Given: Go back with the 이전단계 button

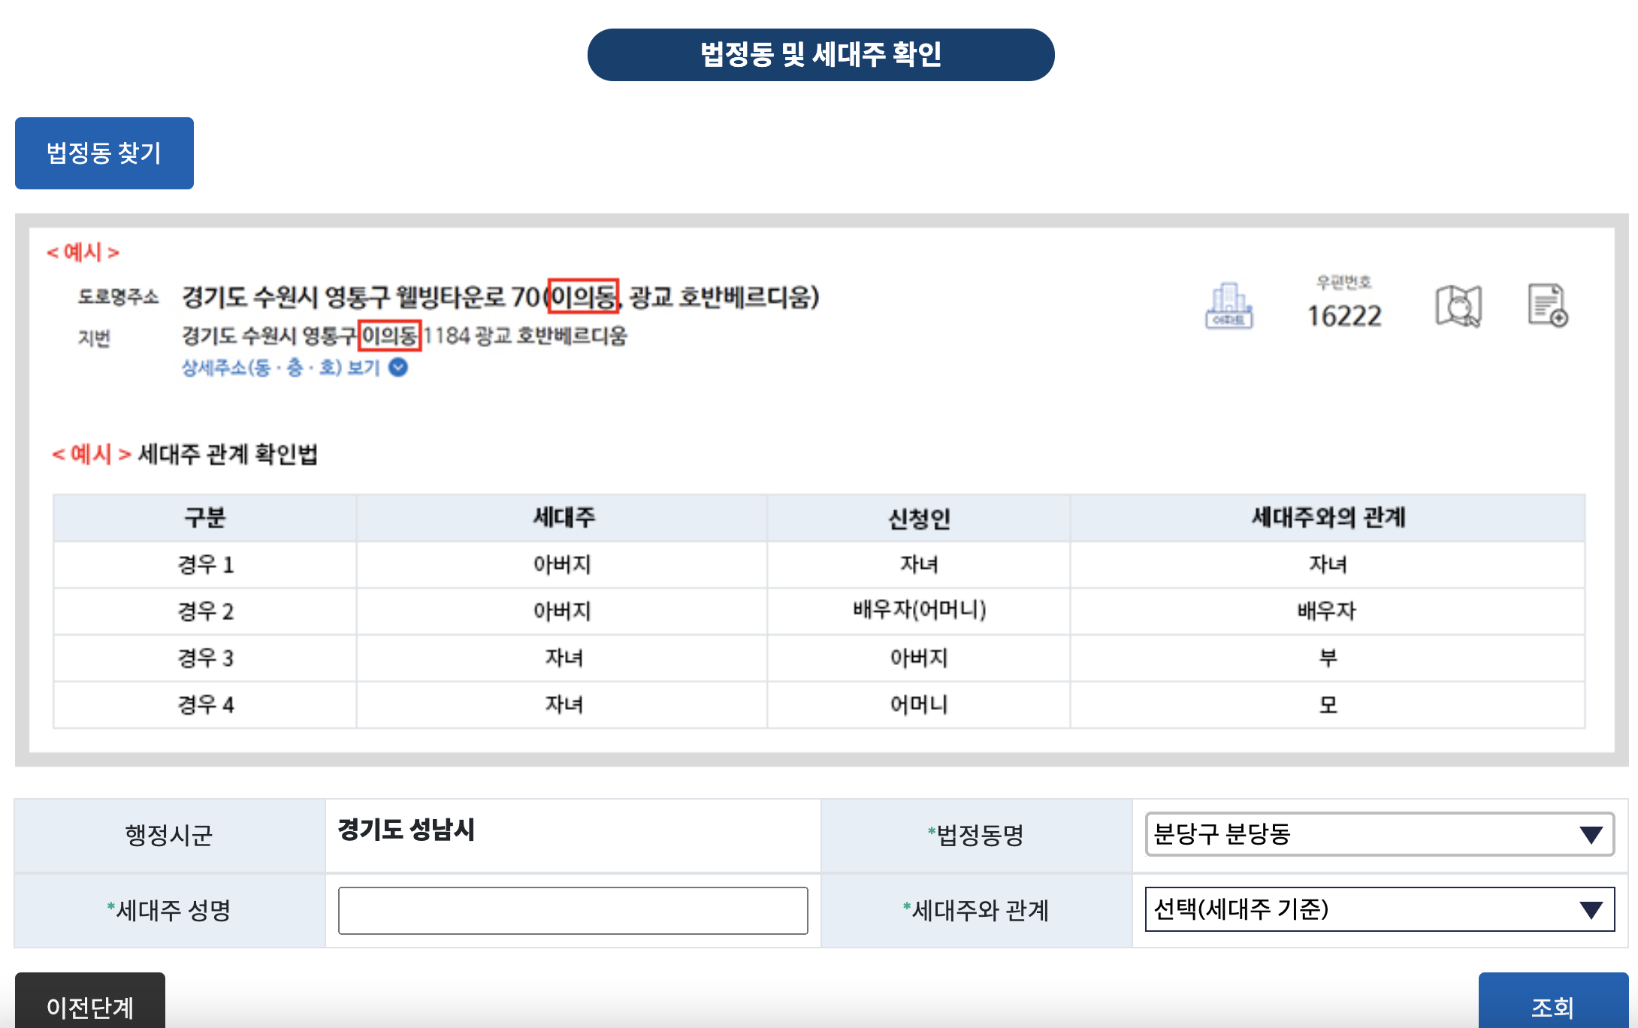Looking at the screenshot, I should [90, 1005].
